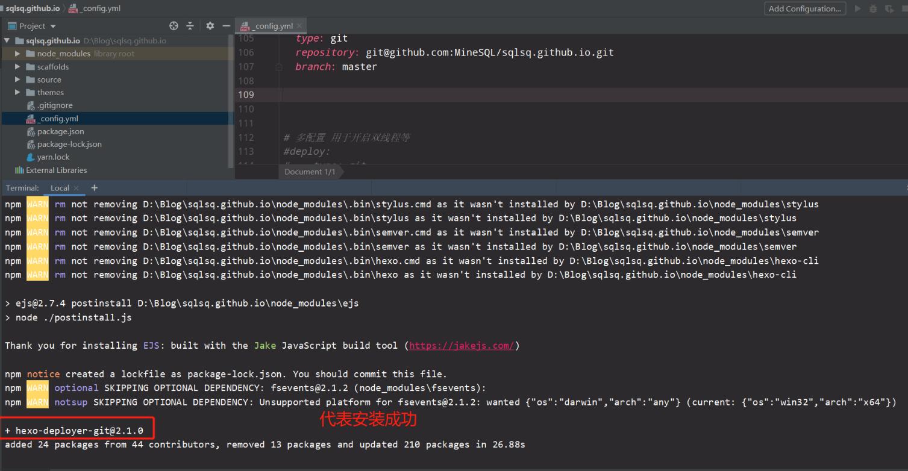Place cursor on editor line 109
Image resolution: width=908 pixels, height=471 pixels.
coord(482,95)
